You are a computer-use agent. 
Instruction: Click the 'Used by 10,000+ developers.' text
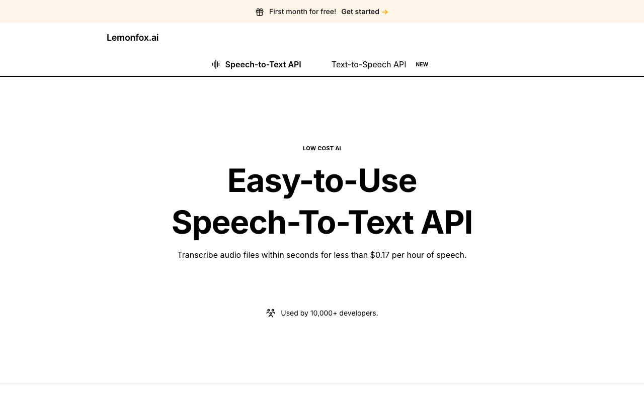[330, 313]
